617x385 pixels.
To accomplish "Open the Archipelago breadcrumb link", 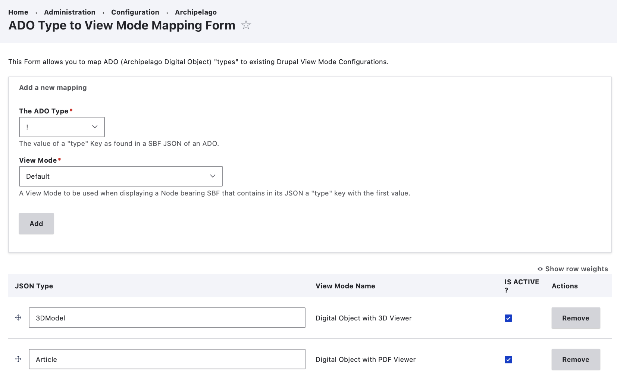I will click(x=196, y=12).
